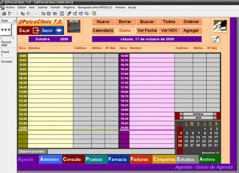
Task: Click the Salir exit button
Action: click(29, 30)
